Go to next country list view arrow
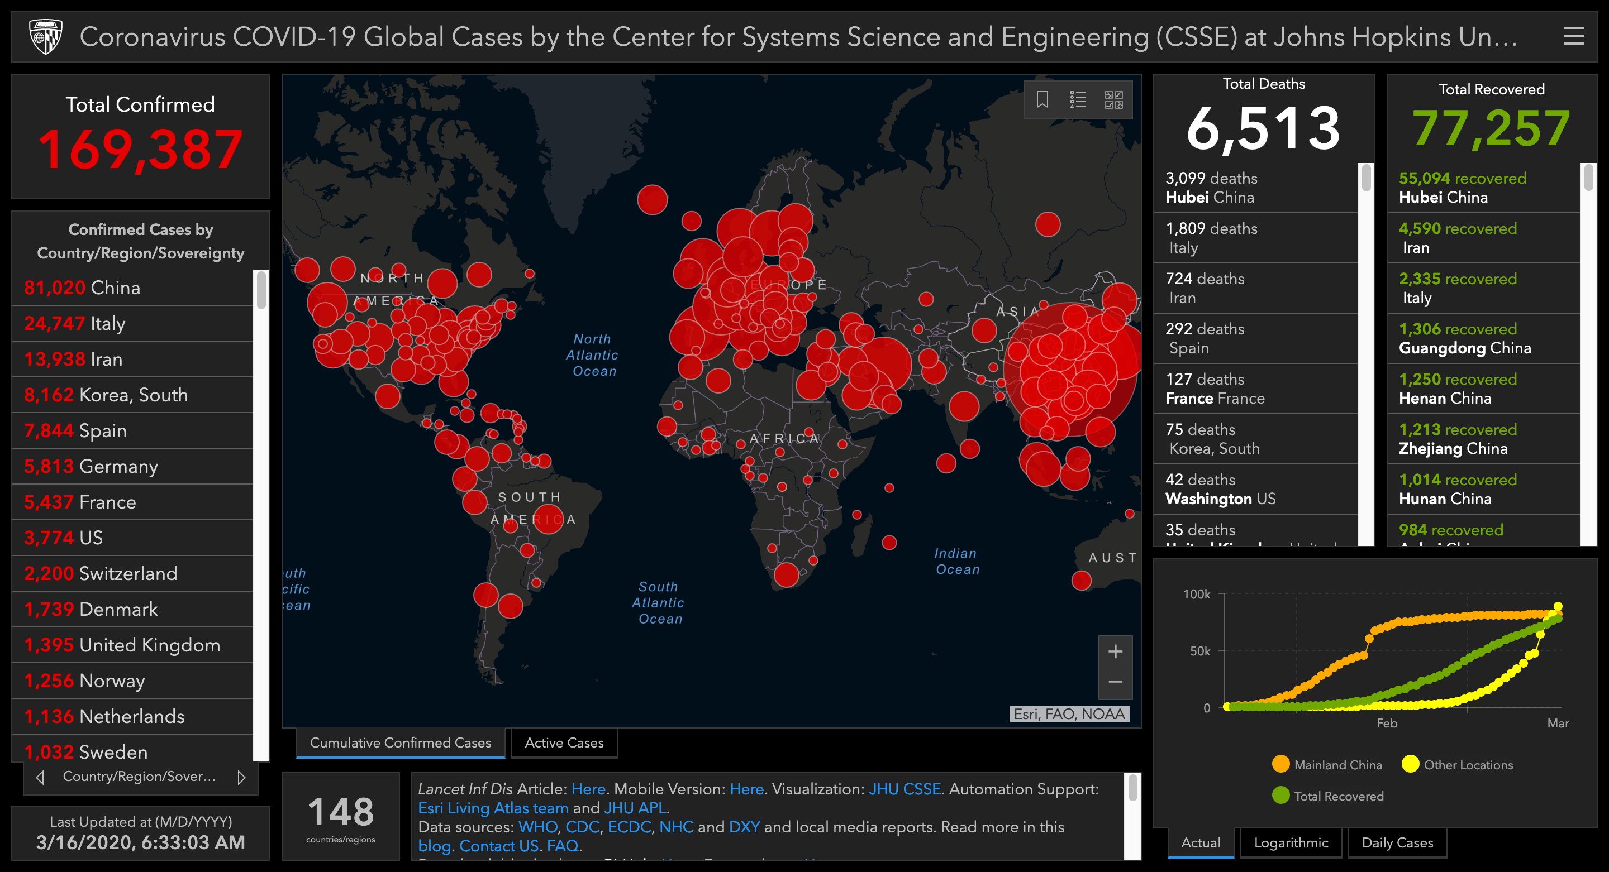The width and height of the screenshot is (1609, 872). coord(241,777)
